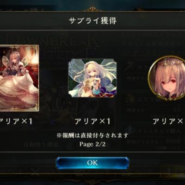Tap the dimmed 3000 crystal balance

point(173,141)
